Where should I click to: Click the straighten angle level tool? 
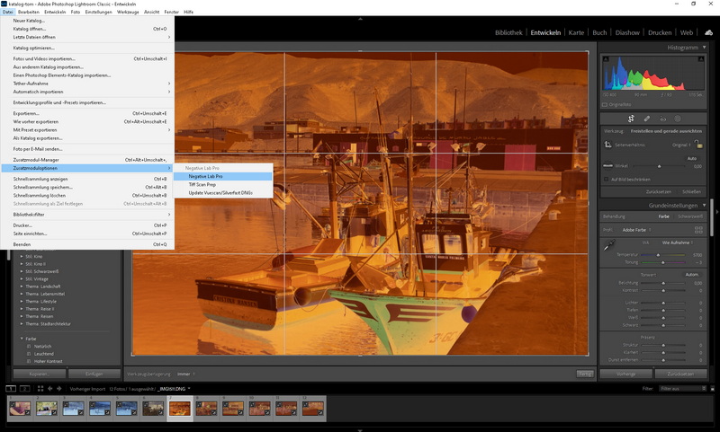(x=608, y=166)
